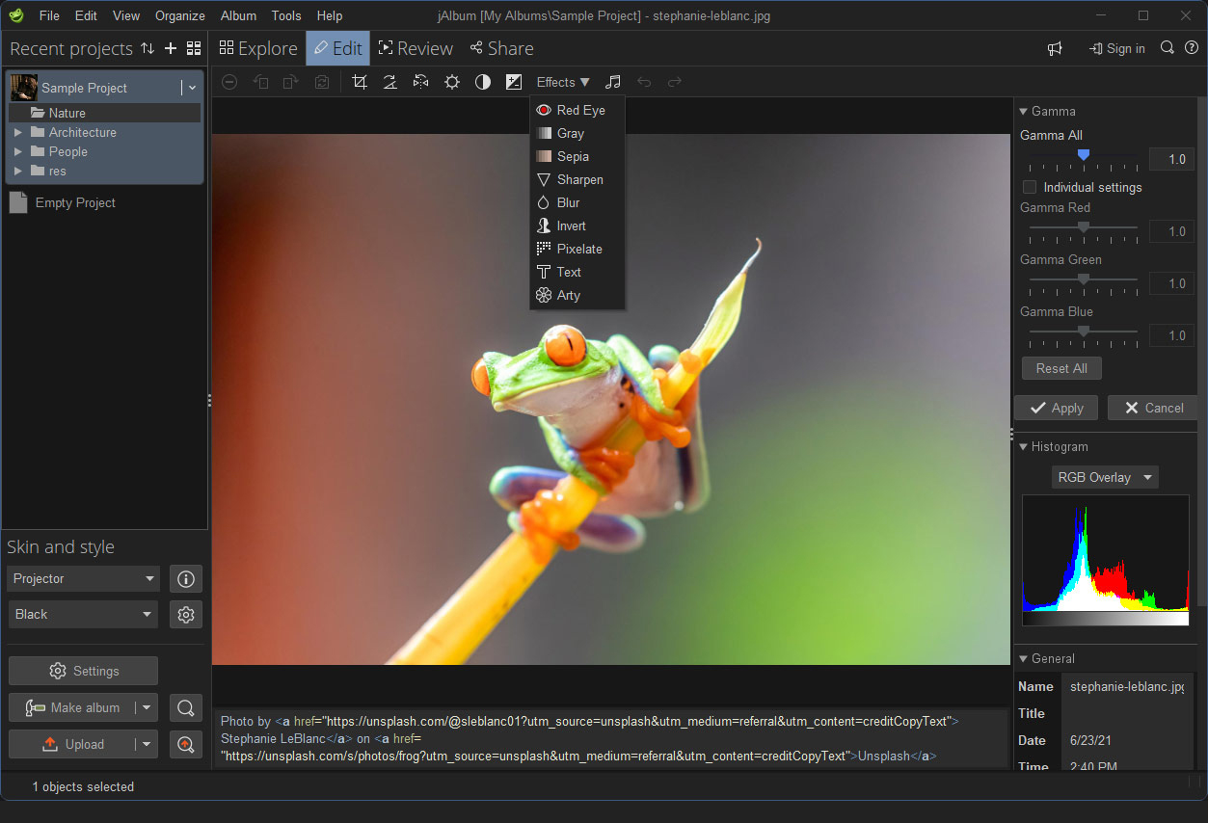Click the jAlbum green logo icon
Image resolution: width=1208 pixels, height=823 pixels.
[16, 15]
